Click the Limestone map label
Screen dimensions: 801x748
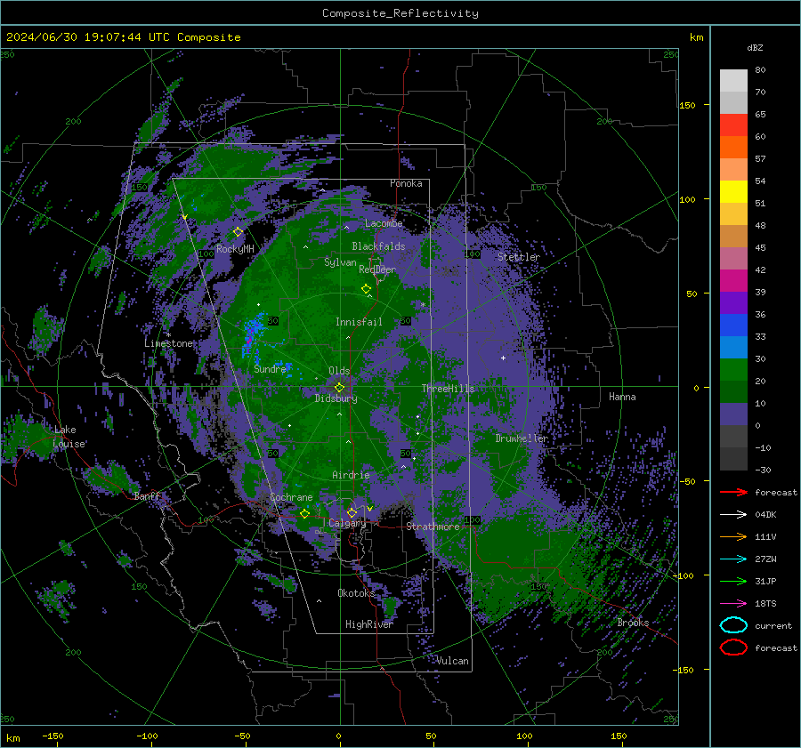click(x=168, y=343)
